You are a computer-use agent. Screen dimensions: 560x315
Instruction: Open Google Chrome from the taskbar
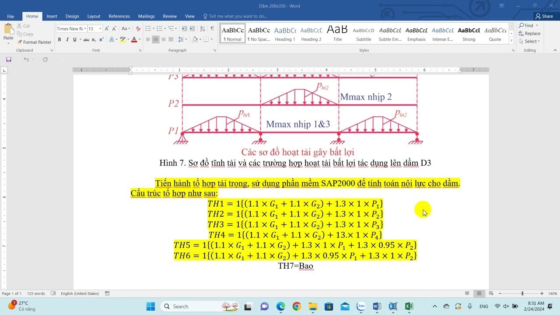coord(297,306)
